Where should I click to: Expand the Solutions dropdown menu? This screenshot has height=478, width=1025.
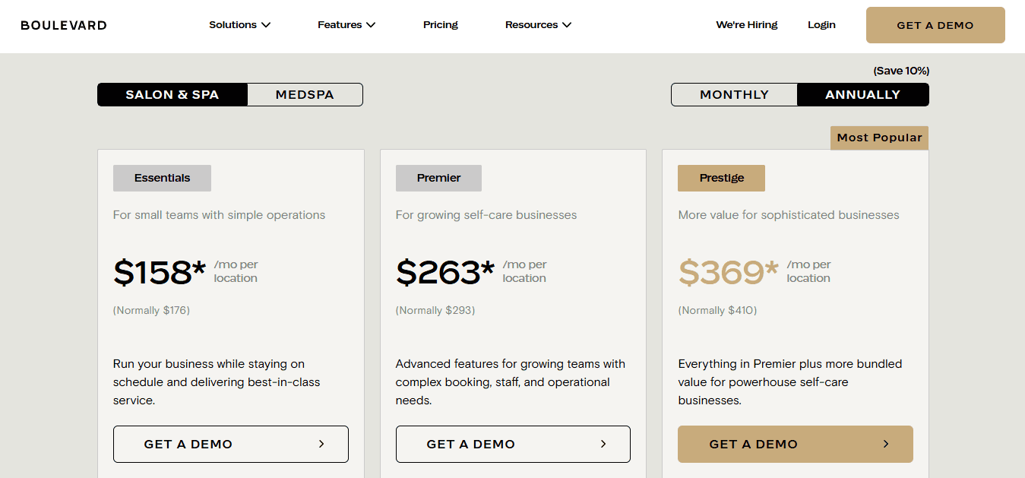point(239,25)
